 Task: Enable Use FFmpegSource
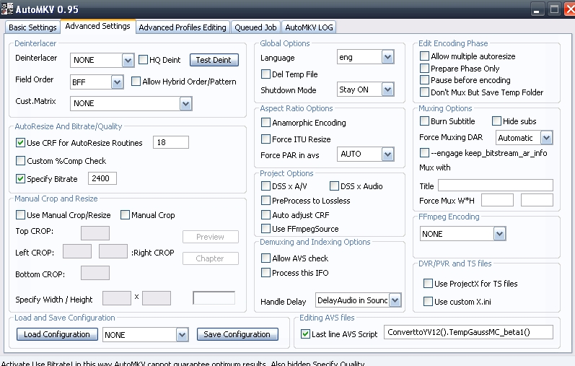265,228
